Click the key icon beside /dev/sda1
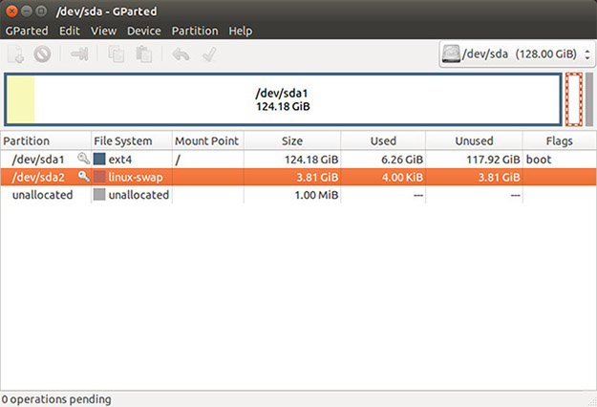The image size is (597, 407). pos(83,160)
